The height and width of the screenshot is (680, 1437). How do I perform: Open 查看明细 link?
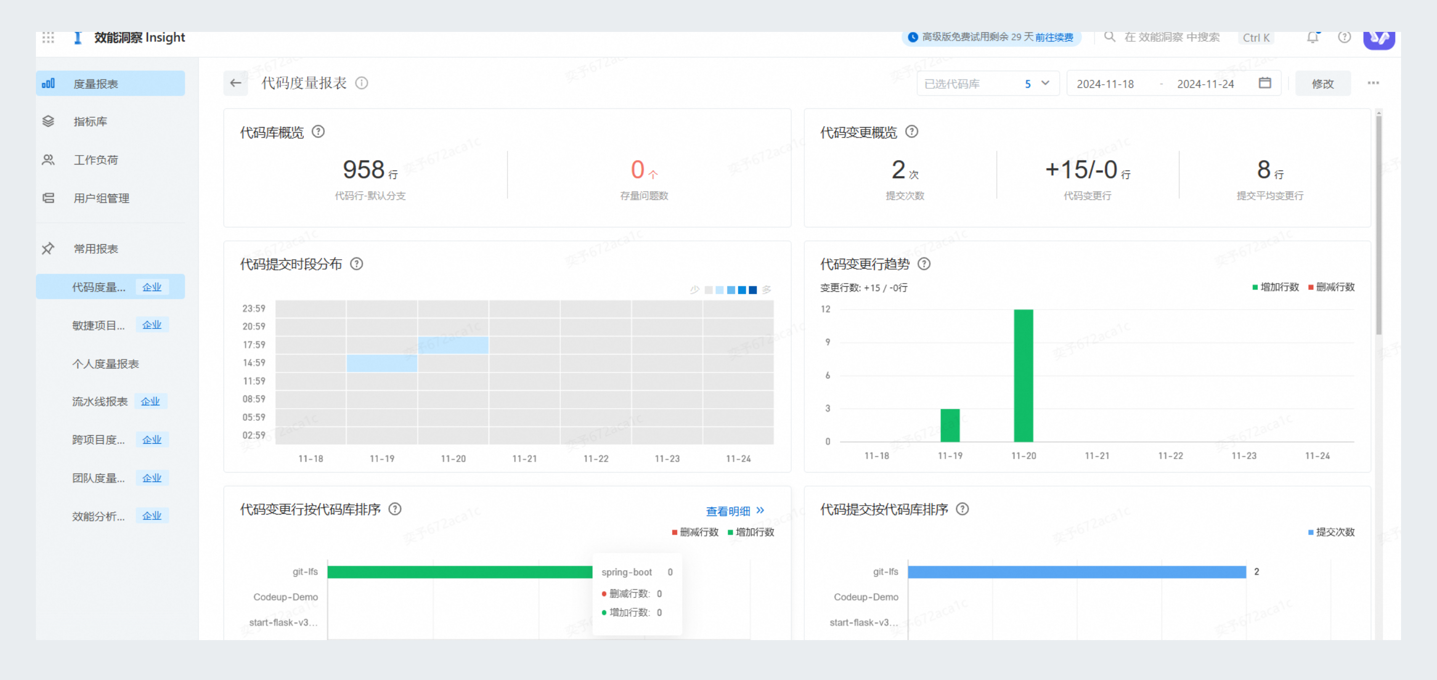coord(734,510)
